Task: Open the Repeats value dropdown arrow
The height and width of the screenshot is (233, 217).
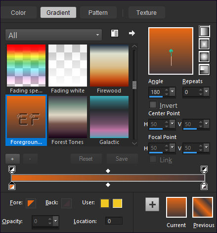Action: [206, 91]
